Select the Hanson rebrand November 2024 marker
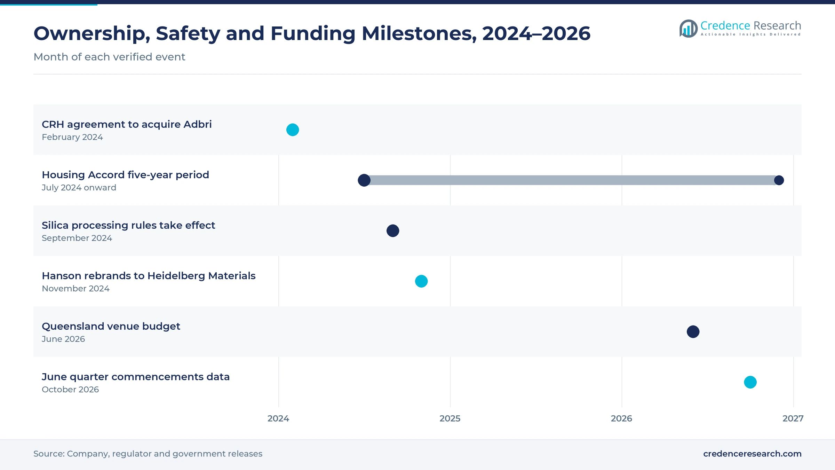 point(421,281)
